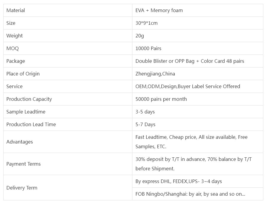Screen dimensions: 266x206
Task: Select the 20g weight value
Action: click(140, 36)
